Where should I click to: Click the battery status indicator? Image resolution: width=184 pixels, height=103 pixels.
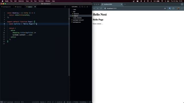(x=156, y=1)
